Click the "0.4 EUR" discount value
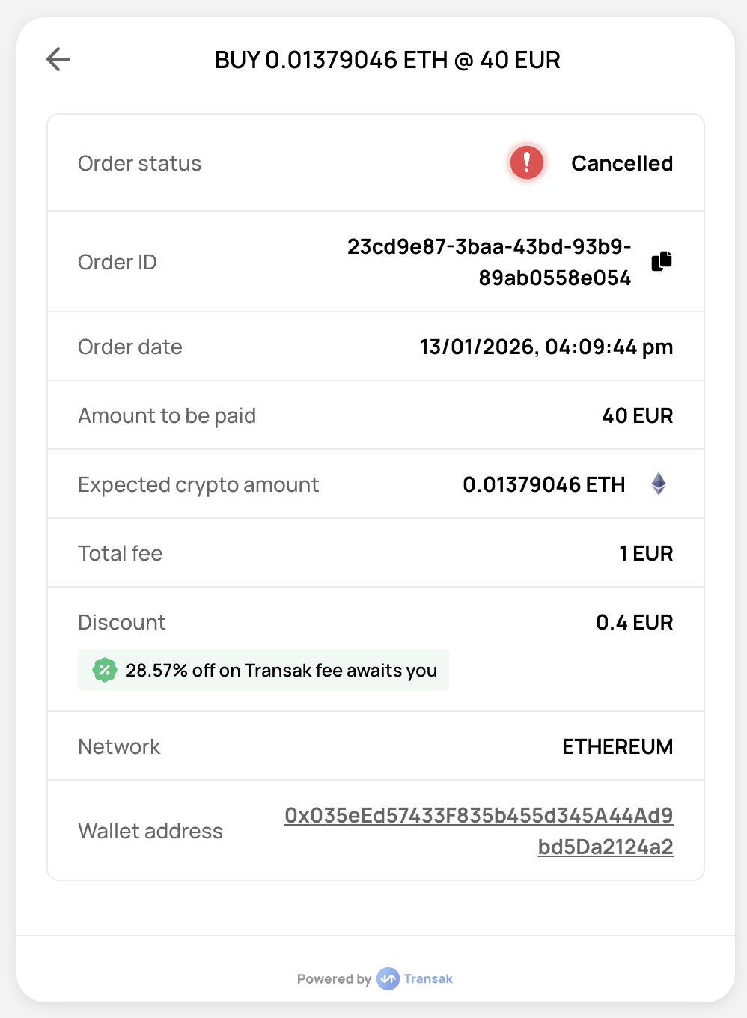 pyautogui.click(x=635, y=622)
